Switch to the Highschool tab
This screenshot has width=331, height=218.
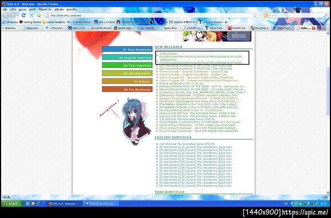(x=284, y=28)
